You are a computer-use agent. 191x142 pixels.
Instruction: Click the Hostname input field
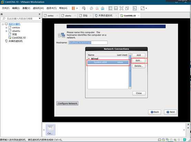tap(88, 42)
